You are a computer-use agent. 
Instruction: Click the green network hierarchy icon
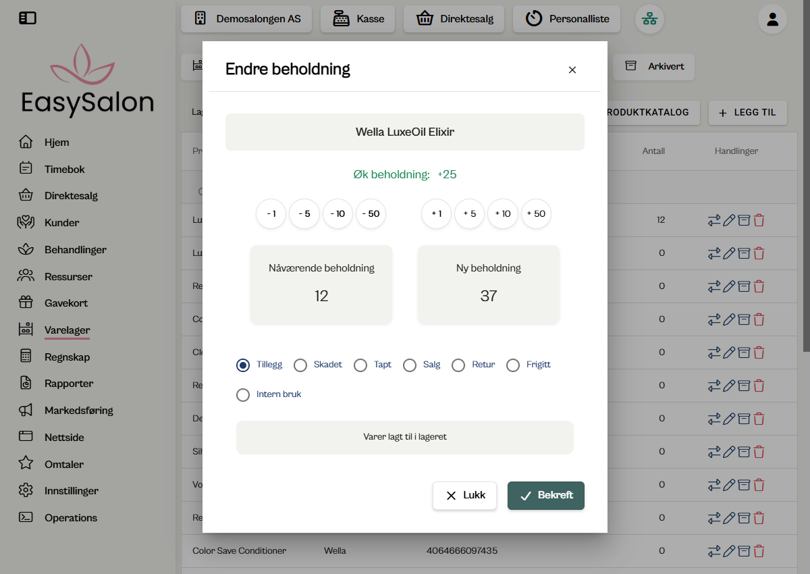click(649, 19)
